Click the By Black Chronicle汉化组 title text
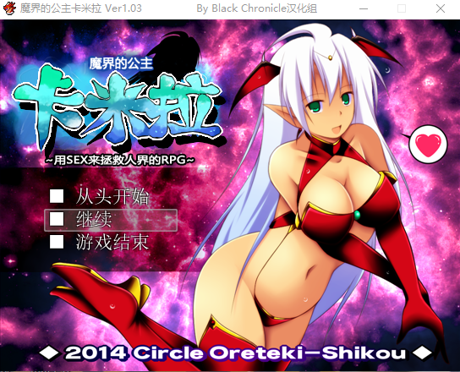The width and height of the screenshot is (460, 372). 257,8
